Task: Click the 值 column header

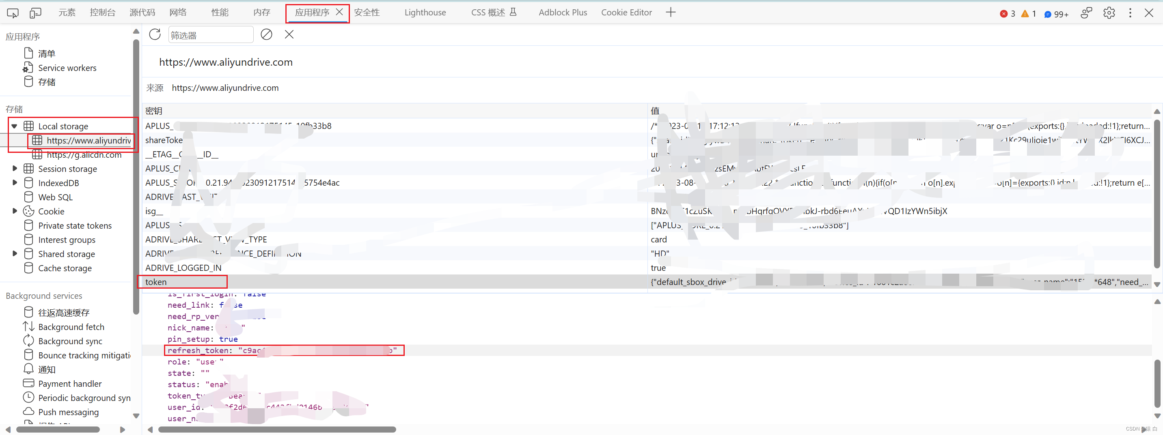Action: [x=899, y=111]
